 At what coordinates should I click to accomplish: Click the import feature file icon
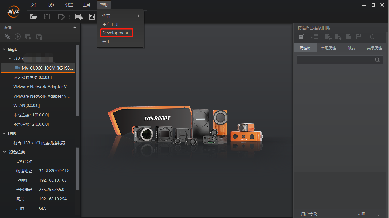(328, 37)
